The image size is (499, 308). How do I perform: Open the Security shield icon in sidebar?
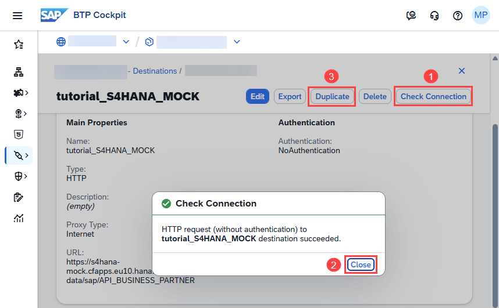tap(19, 176)
